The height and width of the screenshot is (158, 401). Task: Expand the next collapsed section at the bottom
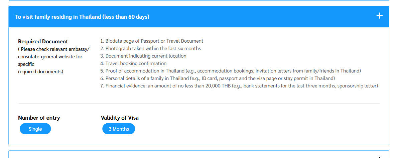(x=198, y=155)
